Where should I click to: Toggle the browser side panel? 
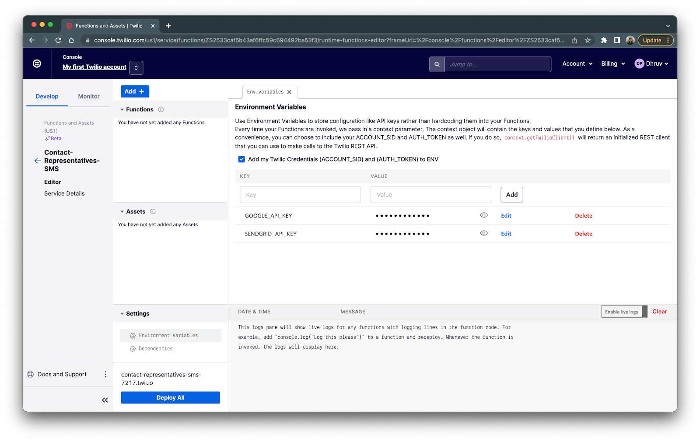click(617, 40)
